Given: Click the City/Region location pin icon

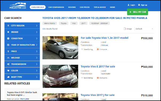Looking at the screenshot, I should pyautogui.click(x=8, y=26).
